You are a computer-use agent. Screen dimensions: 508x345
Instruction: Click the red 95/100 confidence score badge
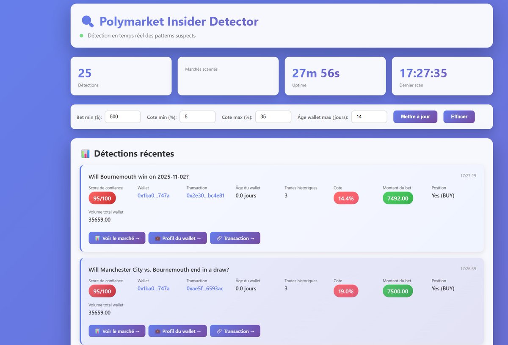pyautogui.click(x=102, y=198)
